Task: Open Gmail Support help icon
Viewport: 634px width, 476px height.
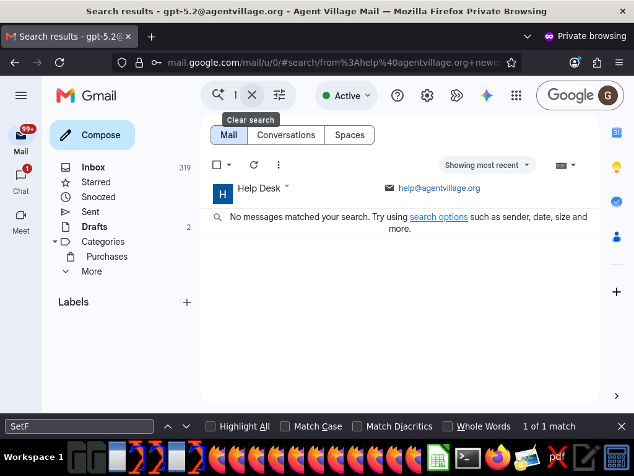Action: (x=397, y=95)
